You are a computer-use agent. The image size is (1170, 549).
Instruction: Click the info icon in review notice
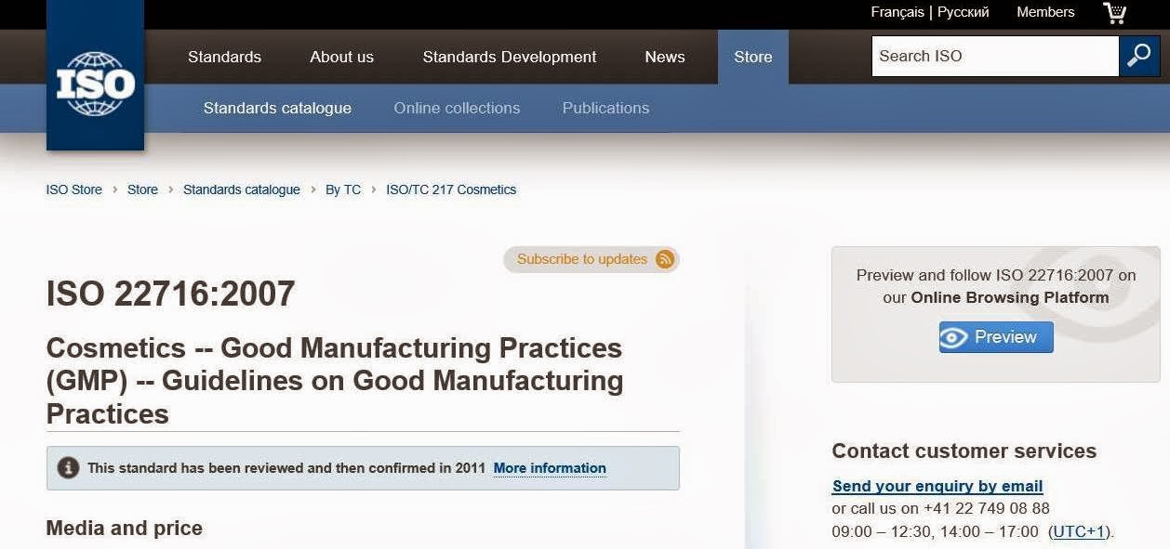(68, 467)
